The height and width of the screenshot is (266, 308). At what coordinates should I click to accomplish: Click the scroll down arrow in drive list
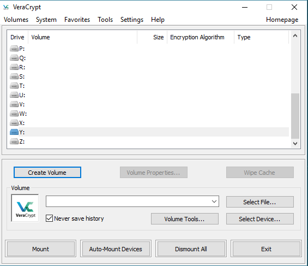click(295, 144)
